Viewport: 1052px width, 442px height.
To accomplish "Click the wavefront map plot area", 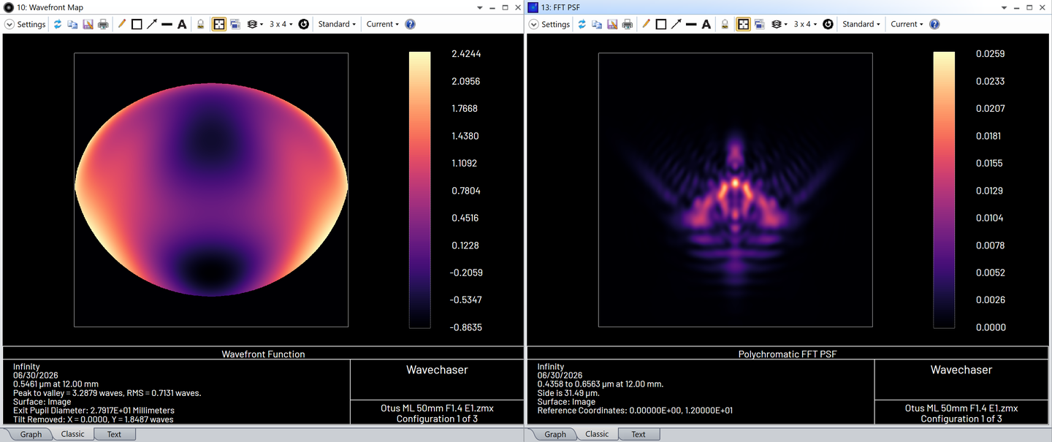I will pos(211,190).
